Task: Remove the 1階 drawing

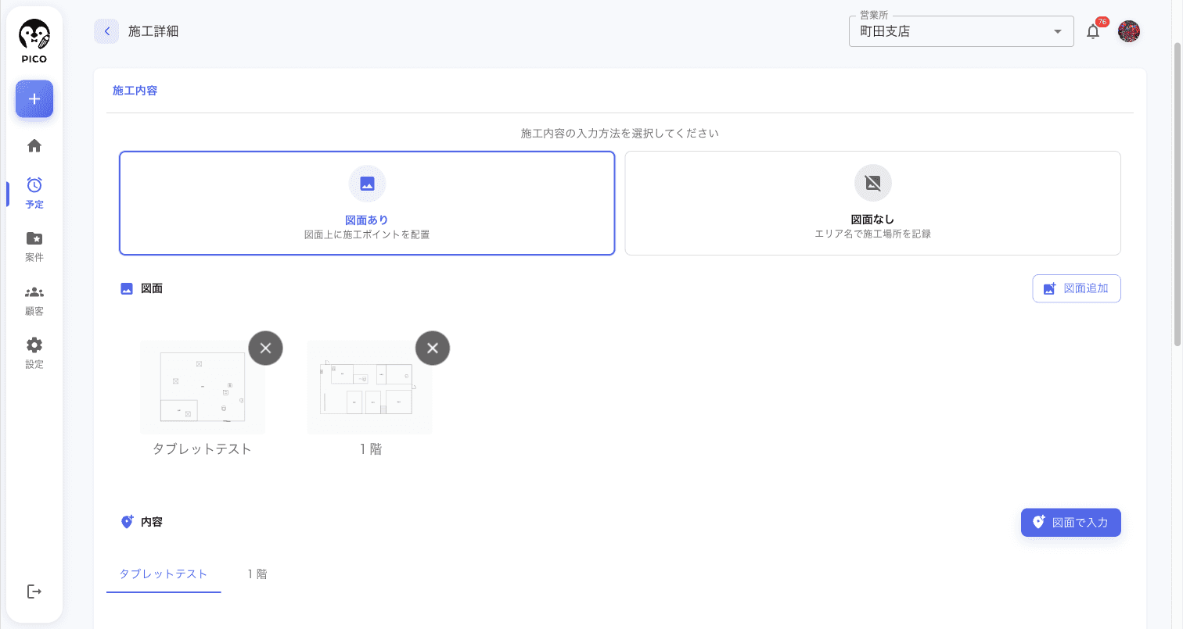Action: pos(433,348)
